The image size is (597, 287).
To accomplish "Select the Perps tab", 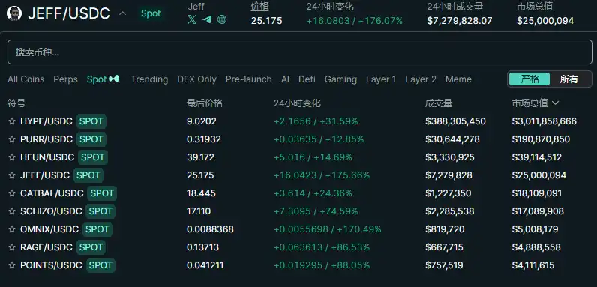I will pos(65,79).
